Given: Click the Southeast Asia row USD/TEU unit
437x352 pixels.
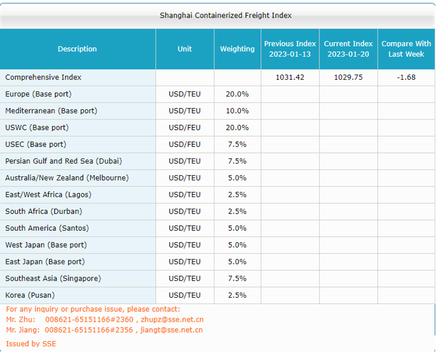Looking at the screenshot, I should (184, 278).
